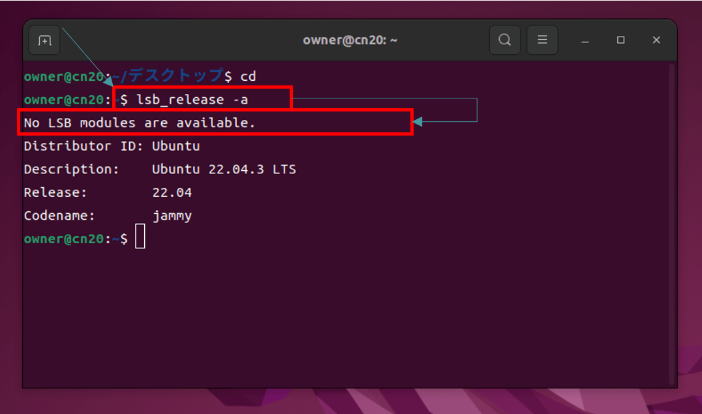
Task: Open the hamburger menu
Action: click(x=542, y=40)
